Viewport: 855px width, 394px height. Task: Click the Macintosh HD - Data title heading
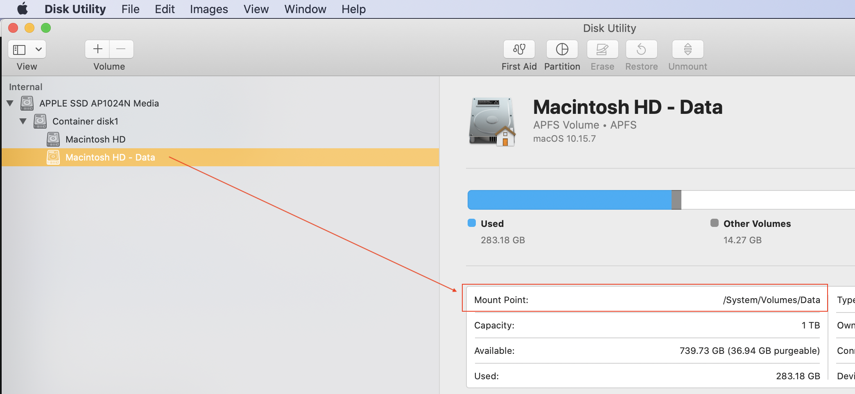628,107
